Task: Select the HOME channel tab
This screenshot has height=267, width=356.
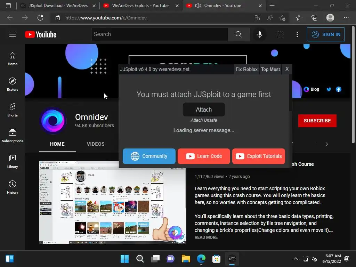Action: (57, 144)
